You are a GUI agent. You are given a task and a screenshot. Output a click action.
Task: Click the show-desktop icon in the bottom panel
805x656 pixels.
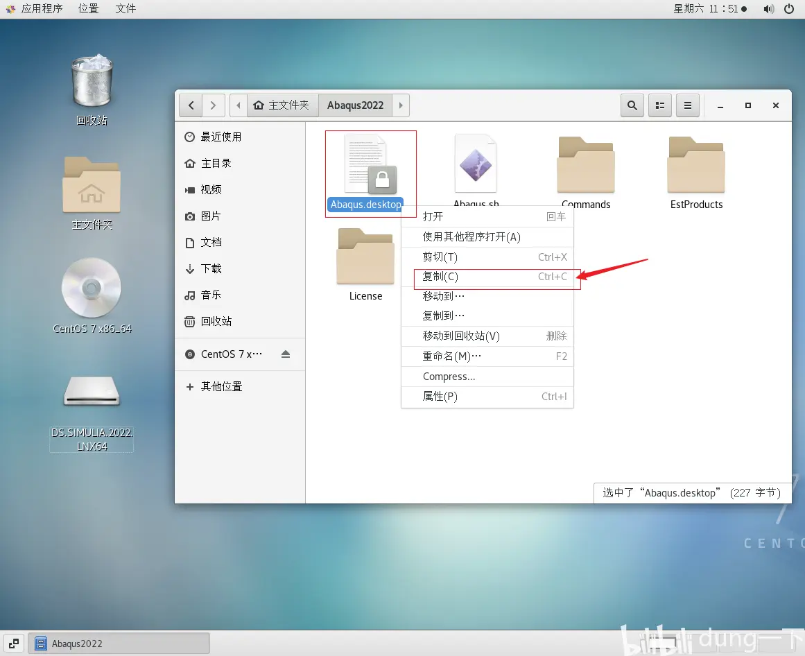tap(14, 643)
